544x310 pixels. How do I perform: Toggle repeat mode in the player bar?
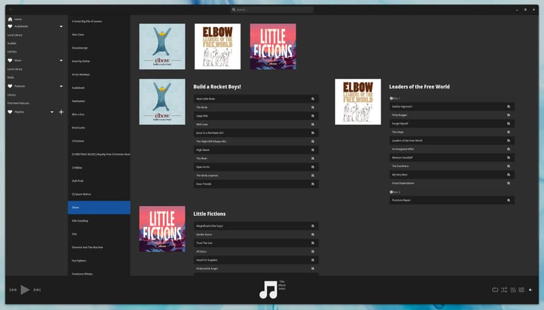click(495, 290)
